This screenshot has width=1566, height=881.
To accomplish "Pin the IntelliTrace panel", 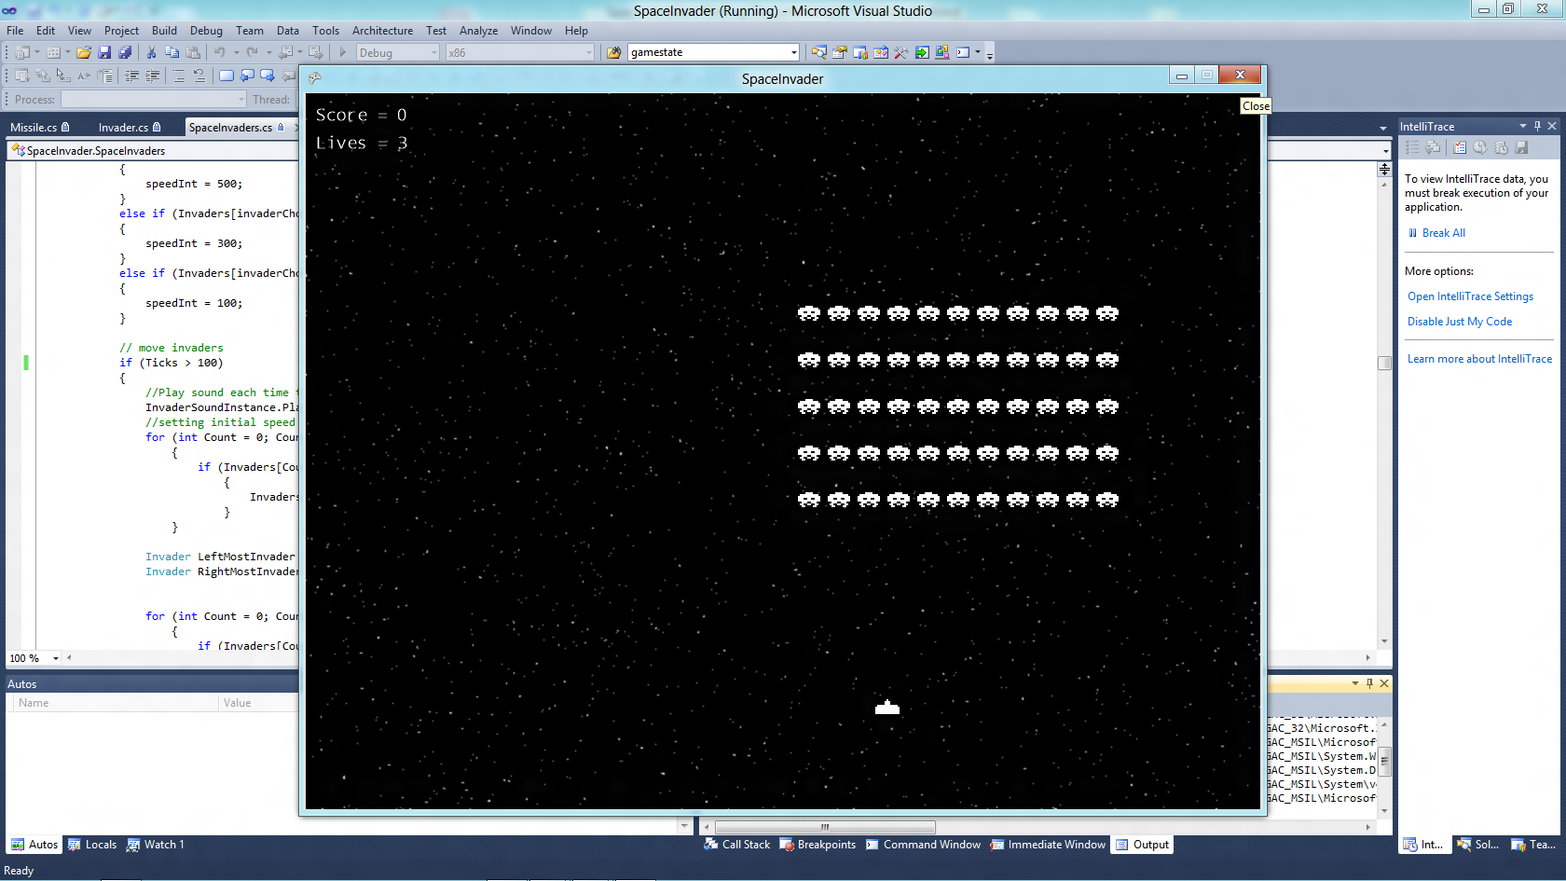I will (x=1537, y=126).
